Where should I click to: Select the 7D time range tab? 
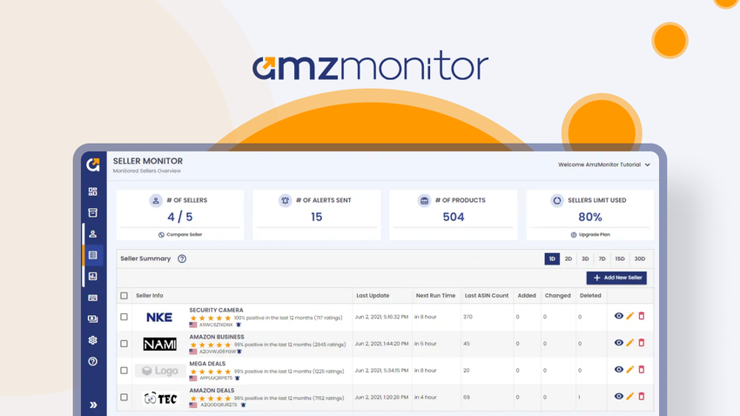click(602, 259)
